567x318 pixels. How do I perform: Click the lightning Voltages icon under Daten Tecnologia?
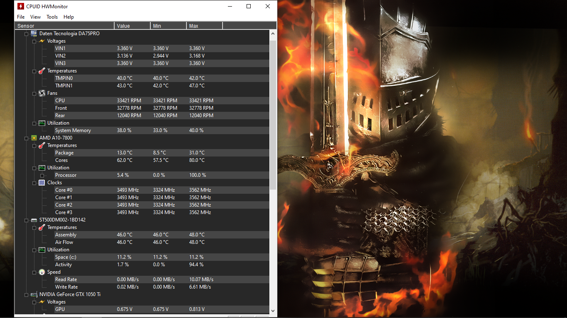pos(42,41)
